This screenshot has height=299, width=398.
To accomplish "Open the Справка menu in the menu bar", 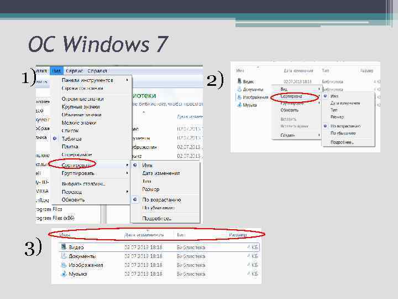I will (97, 71).
